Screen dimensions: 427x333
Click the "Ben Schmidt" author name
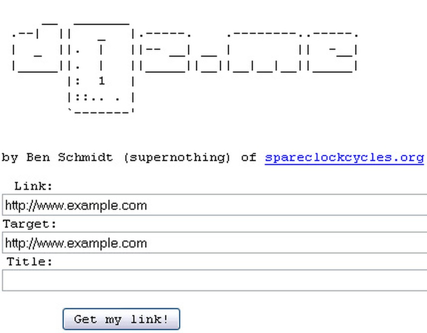click(x=69, y=157)
